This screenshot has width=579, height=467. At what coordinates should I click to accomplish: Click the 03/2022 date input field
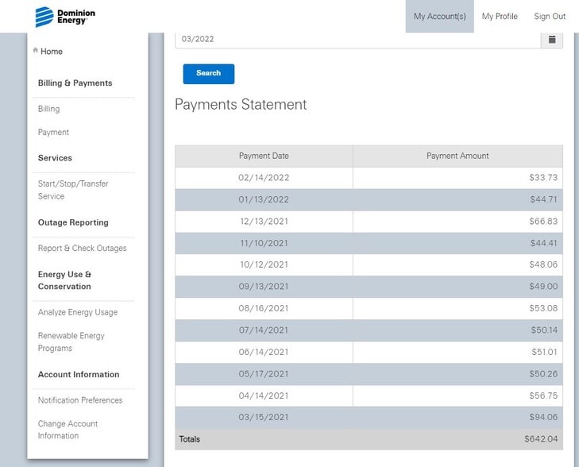(358, 40)
